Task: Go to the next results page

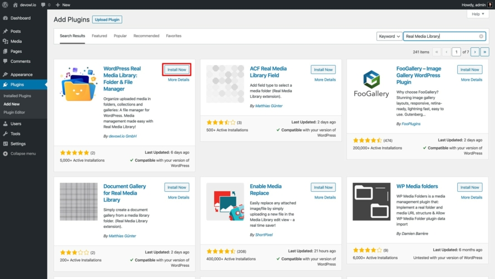Action: coord(474,52)
